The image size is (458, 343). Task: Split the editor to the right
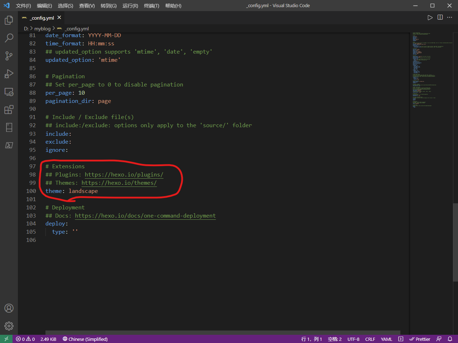[440, 18]
